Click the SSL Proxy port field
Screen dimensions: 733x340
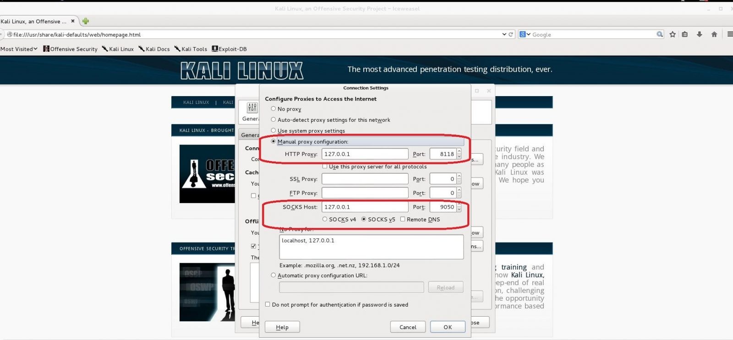(x=443, y=178)
